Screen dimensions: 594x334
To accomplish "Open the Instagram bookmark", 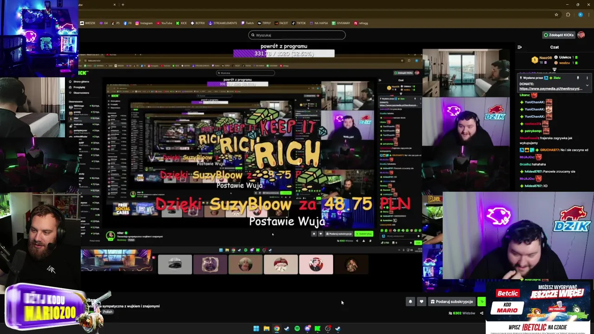I will coord(144,23).
